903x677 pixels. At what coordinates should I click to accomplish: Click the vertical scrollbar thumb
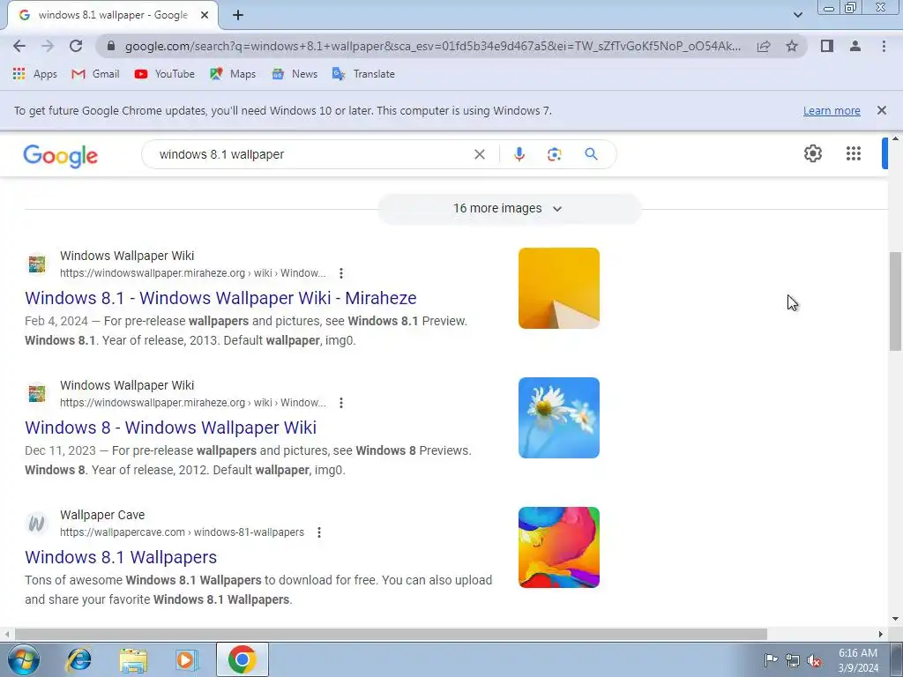[x=895, y=301]
